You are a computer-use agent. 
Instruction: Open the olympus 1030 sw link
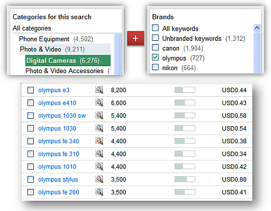pos(62,115)
